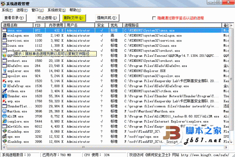Screen dimensions: 235x157
Task: Click memory value 55,364 K
Action: click(x=56, y=96)
